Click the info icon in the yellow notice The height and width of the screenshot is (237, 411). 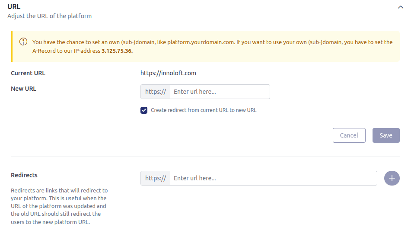[x=23, y=42]
